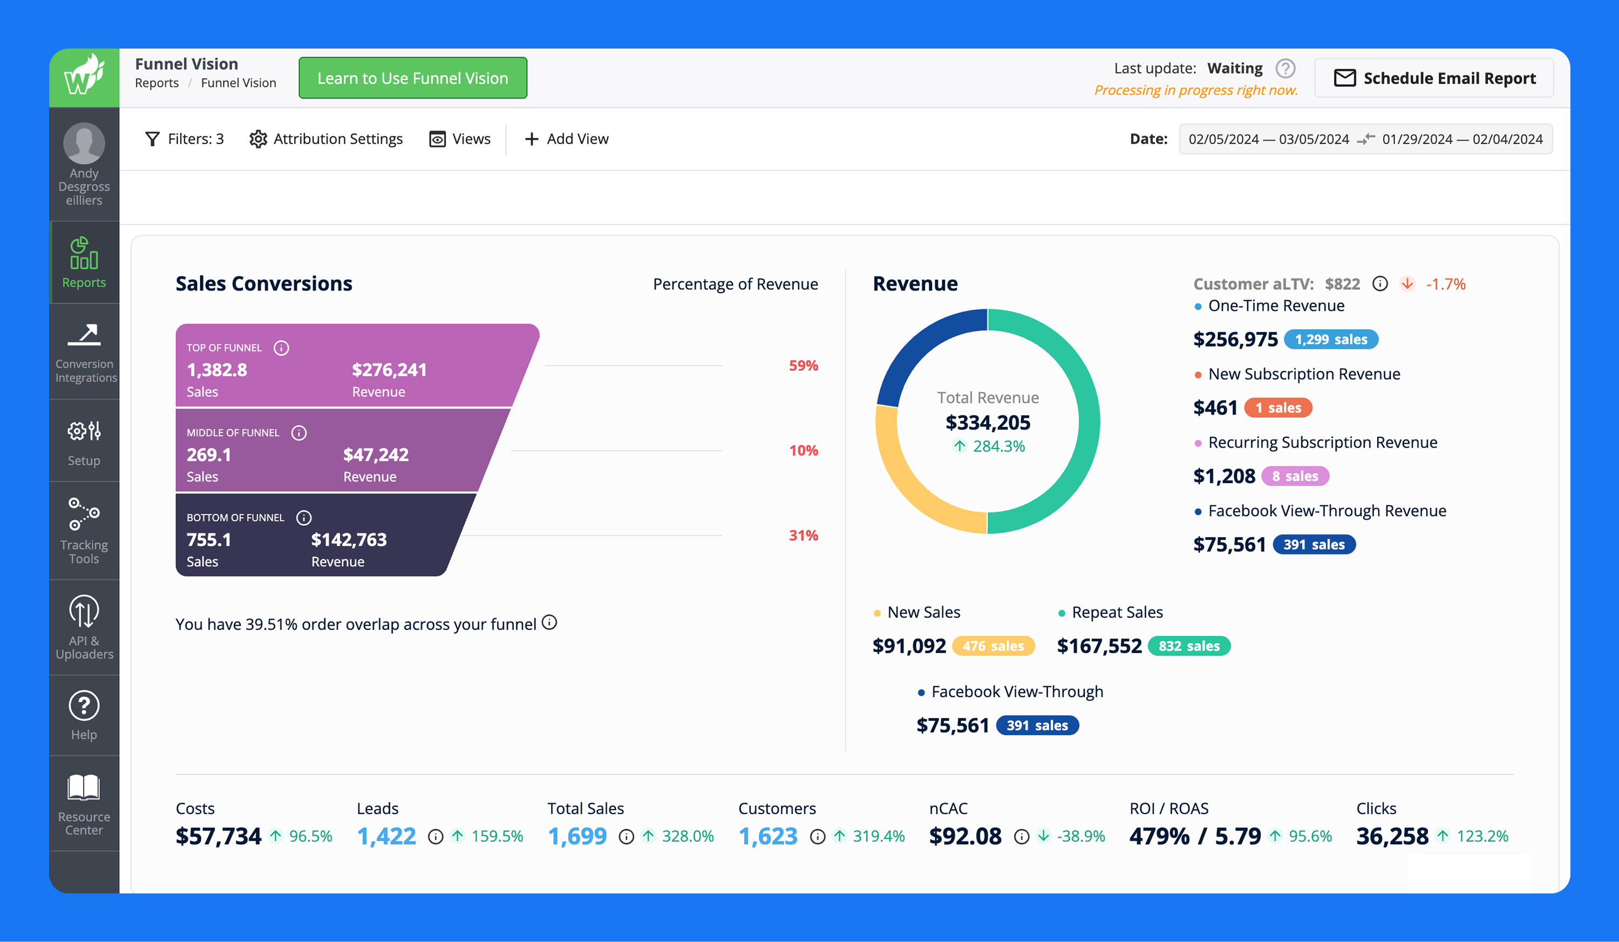Screen dimensions: 1619x942
Task: Open API & Uploaders sidebar item
Action: [84, 627]
